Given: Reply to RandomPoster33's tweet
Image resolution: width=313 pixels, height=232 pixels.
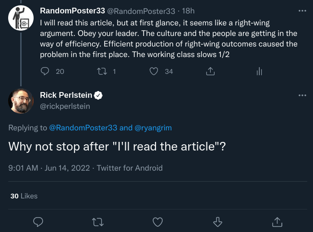Looking at the screenshot, I should [45, 71].
